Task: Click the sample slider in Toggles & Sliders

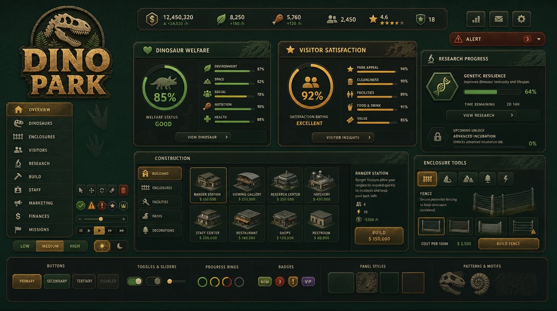Action: pyautogui.click(x=176, y=281)
